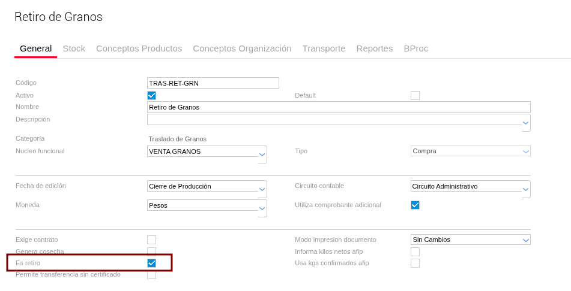Viewport: 571px width, 291px height.
Task: Open the Fecha de edición dropdown arrow
Action: click(x=262, y=189)
